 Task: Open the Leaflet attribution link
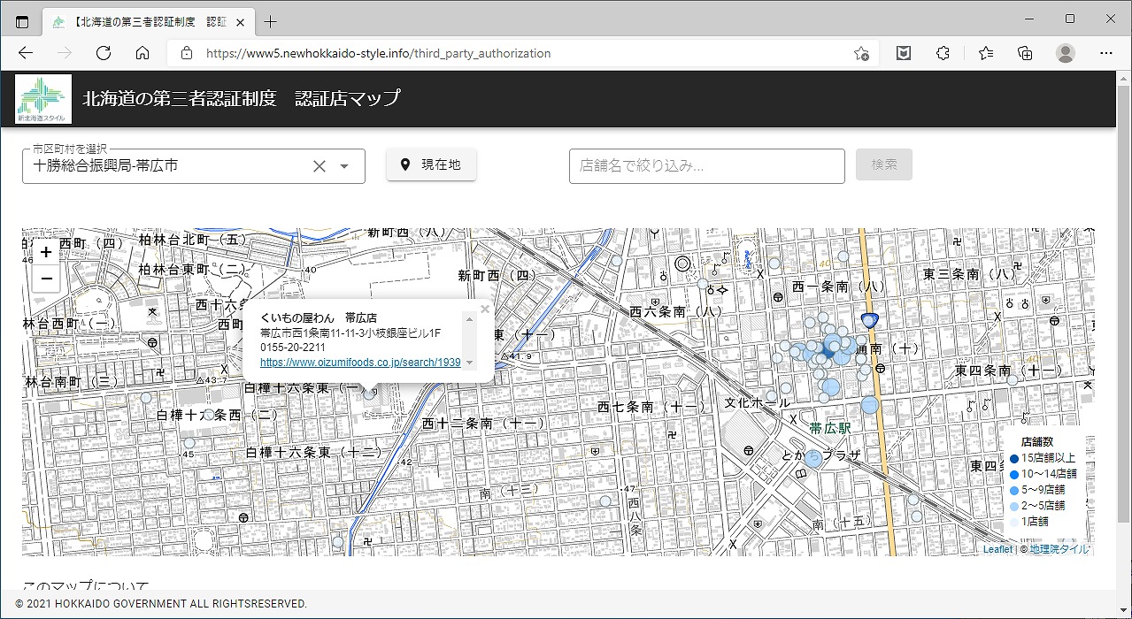[x=997, y=549]
